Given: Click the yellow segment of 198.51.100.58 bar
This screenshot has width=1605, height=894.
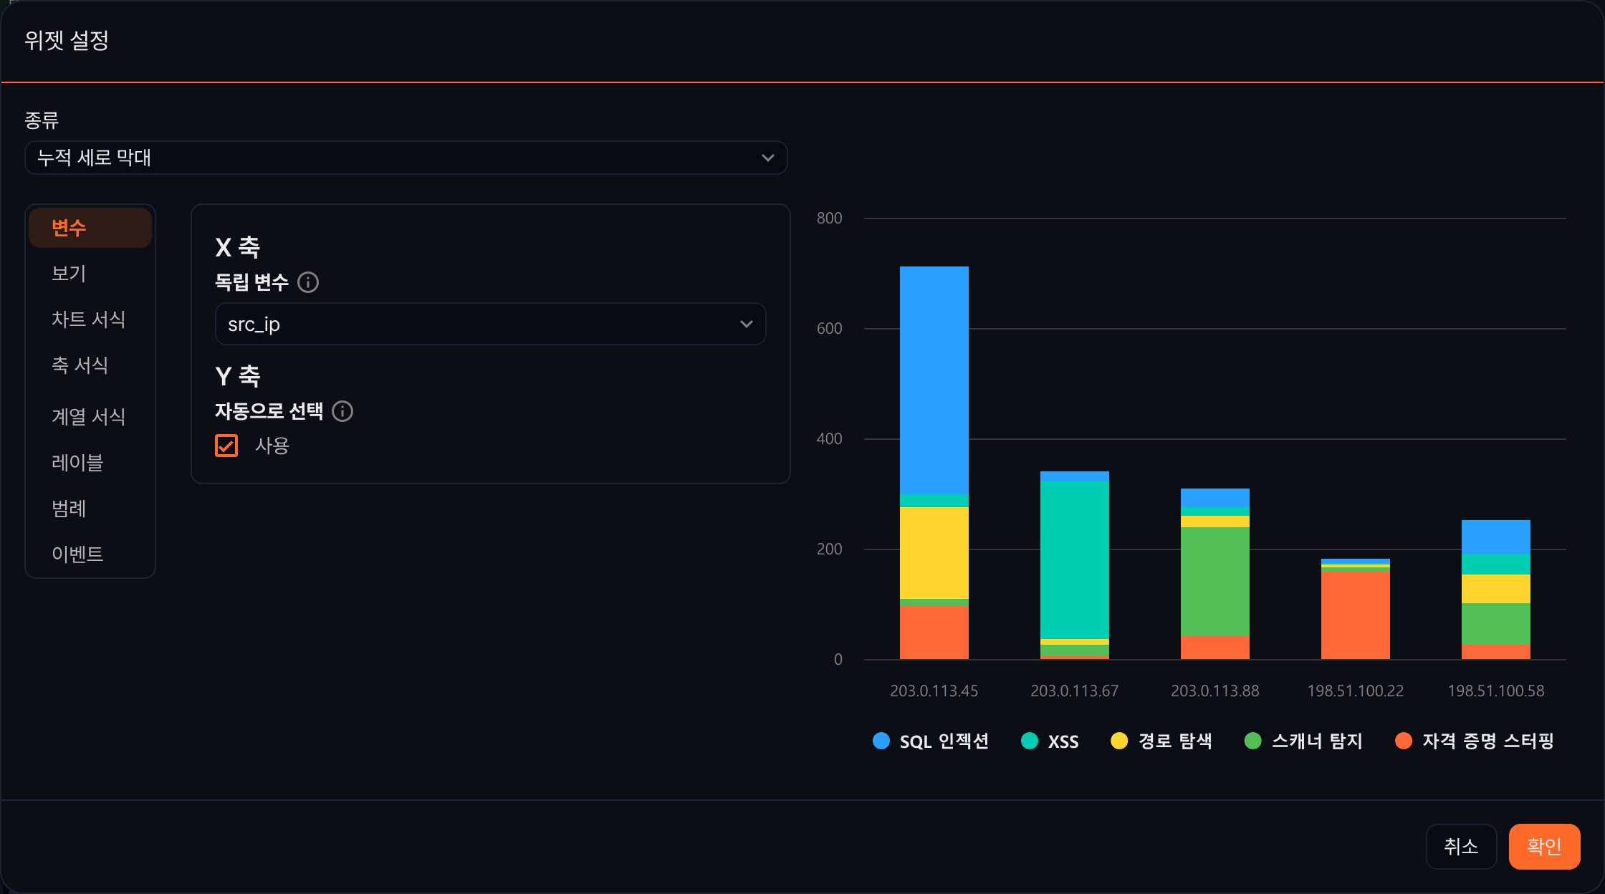Looking at the screenshot, I should click(x=1496, y=589).
